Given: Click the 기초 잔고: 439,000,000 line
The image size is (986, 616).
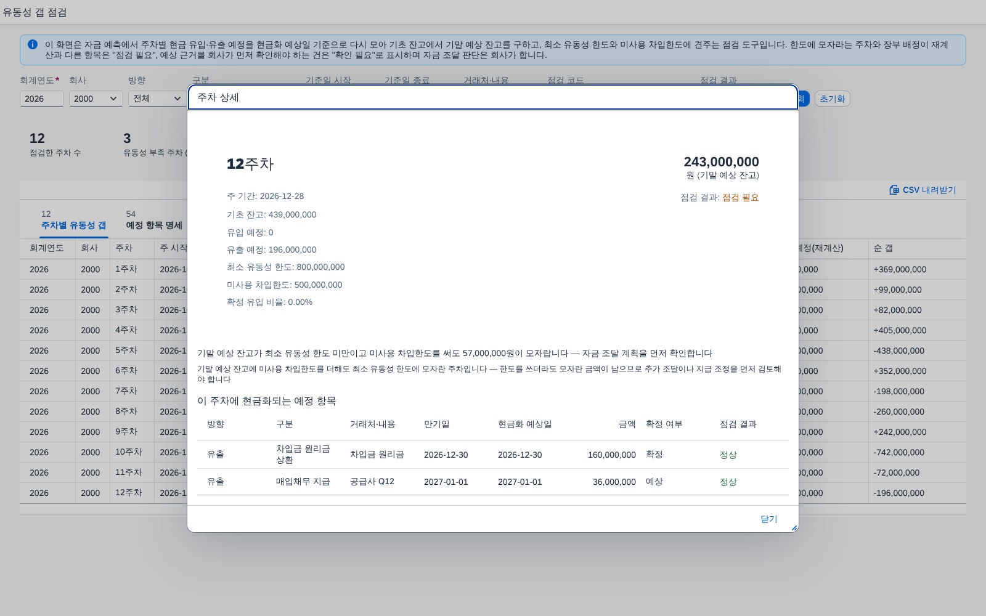Looking at the screenshot, I should click(x=272, y=215).
